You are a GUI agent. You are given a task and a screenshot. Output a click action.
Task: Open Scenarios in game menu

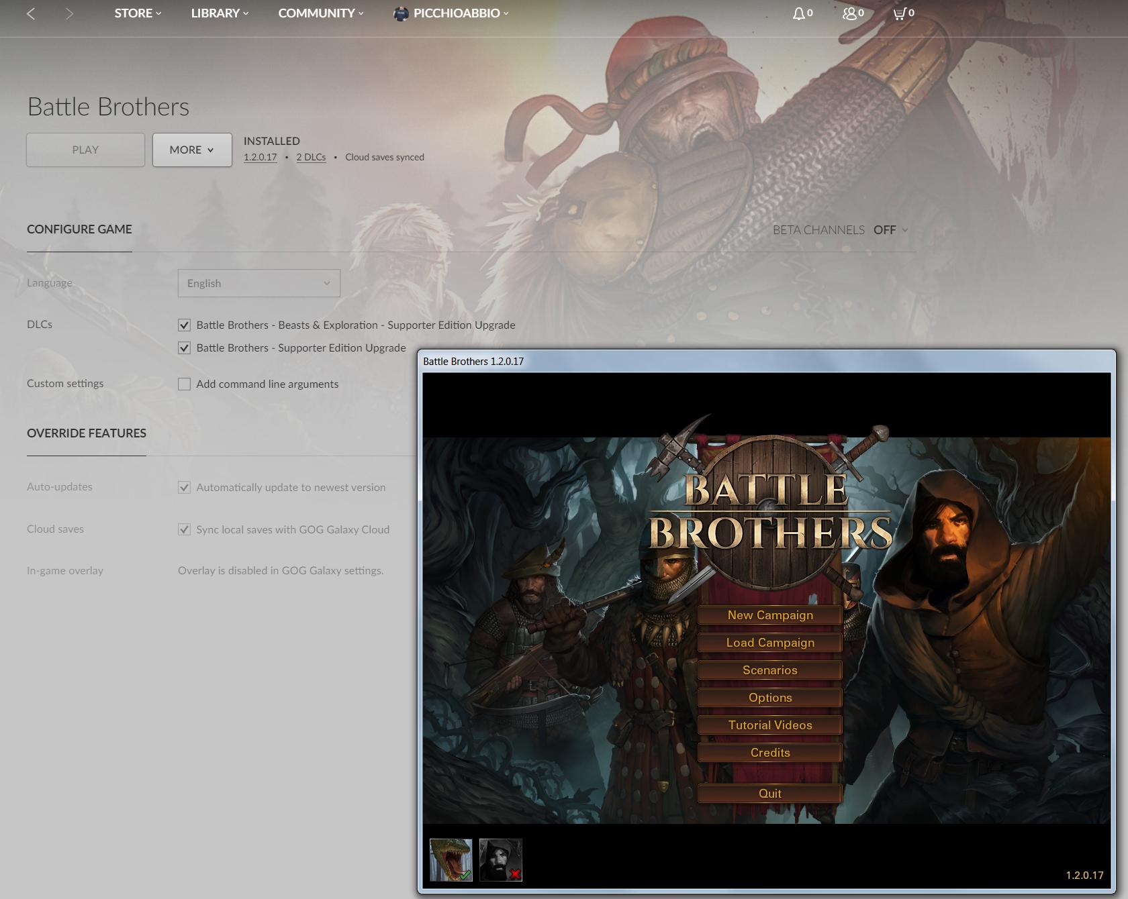[x=770, y=670]
